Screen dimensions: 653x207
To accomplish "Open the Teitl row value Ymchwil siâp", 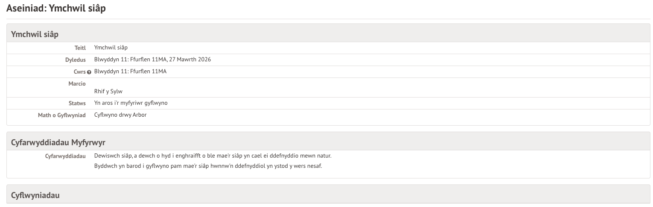I will pos(111,47).
